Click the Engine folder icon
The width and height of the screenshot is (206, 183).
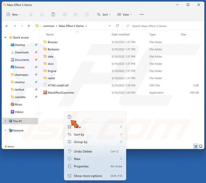tap(45, 71)
